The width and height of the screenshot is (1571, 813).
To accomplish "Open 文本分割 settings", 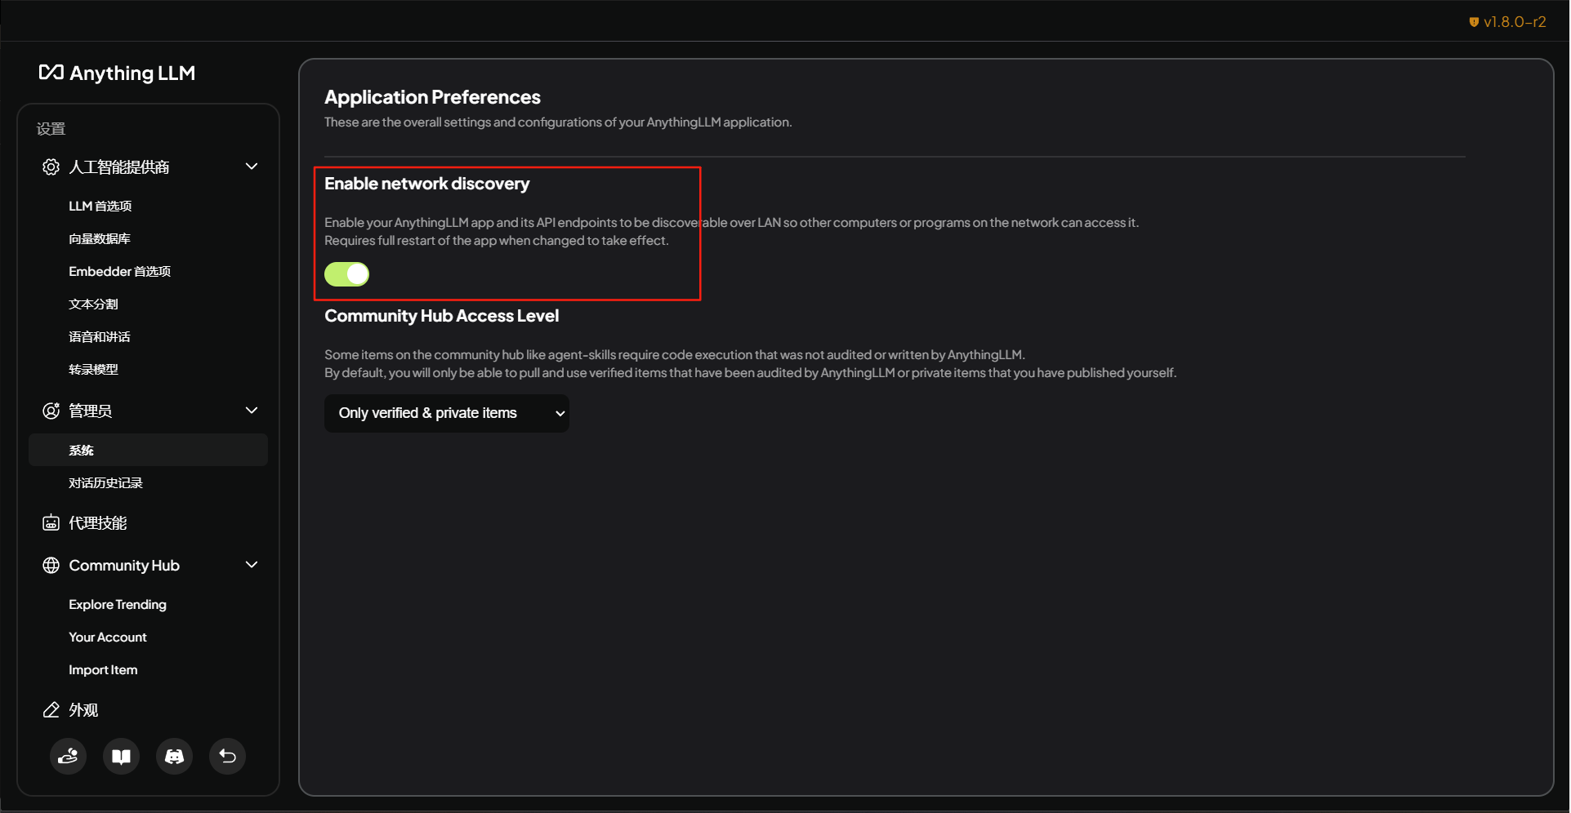I will [x=93, y=304].
